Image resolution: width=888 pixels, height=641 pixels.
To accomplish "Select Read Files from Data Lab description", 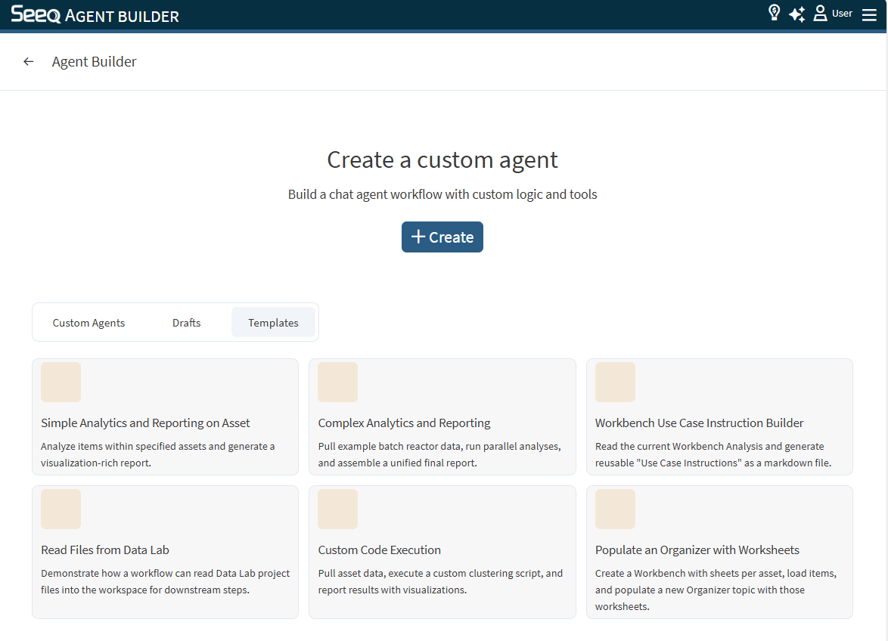I will click(x=165, y=581).
